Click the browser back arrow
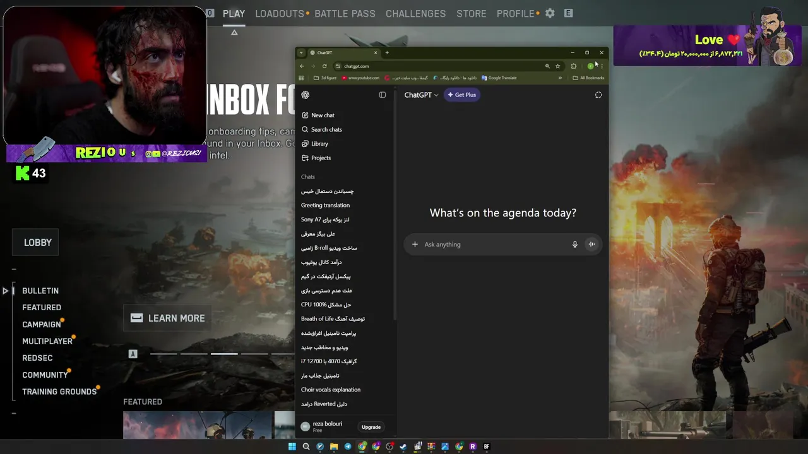The height and width of the screenshot is (454, 808). 302,66
